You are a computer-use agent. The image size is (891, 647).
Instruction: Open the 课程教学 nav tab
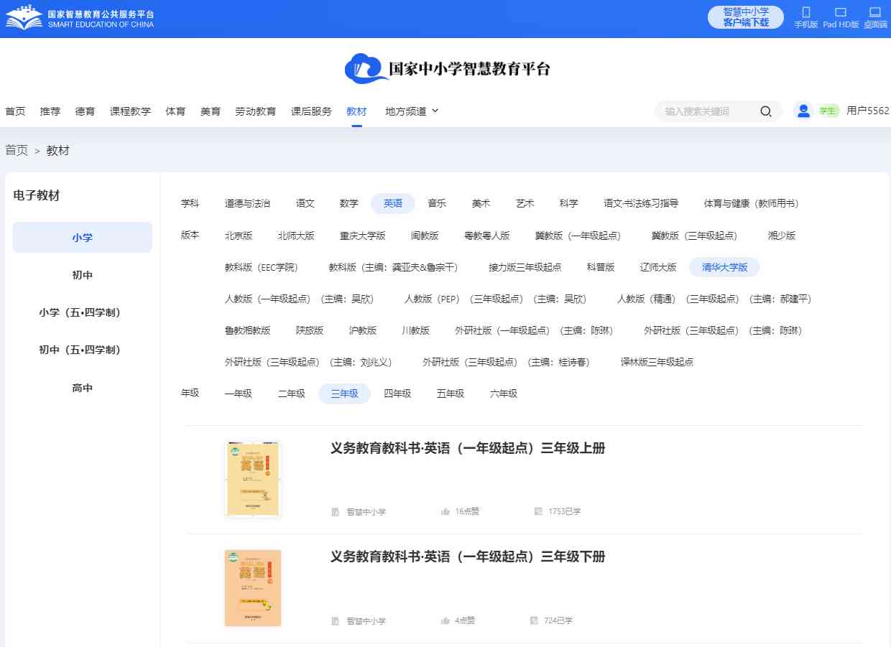point(131,111)
